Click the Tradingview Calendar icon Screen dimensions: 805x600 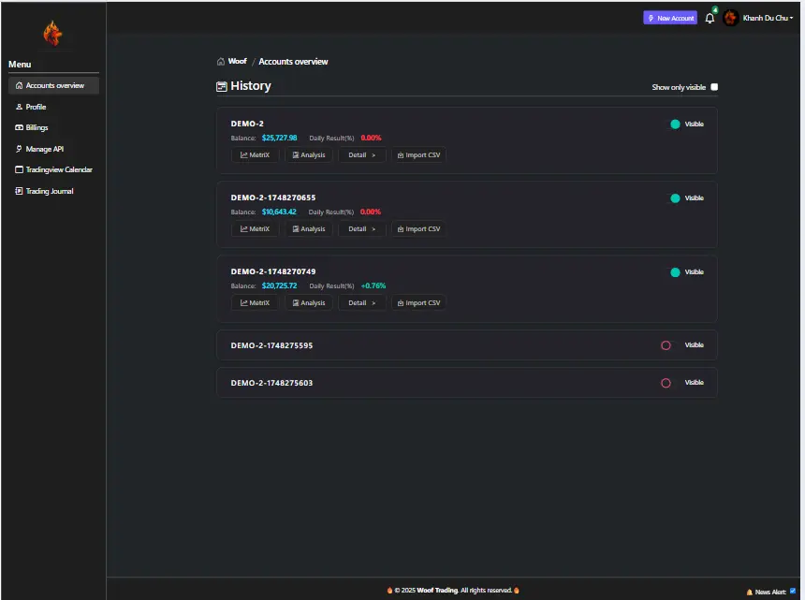click(19, 170)
